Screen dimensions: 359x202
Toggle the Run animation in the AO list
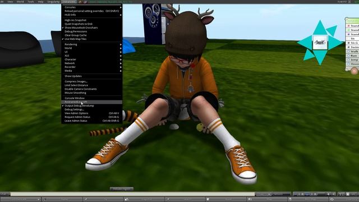click(x=353, y=56)
